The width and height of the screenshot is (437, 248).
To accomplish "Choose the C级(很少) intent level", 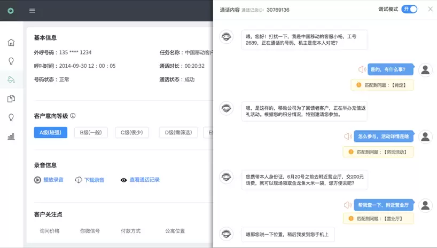I will 132,133.
